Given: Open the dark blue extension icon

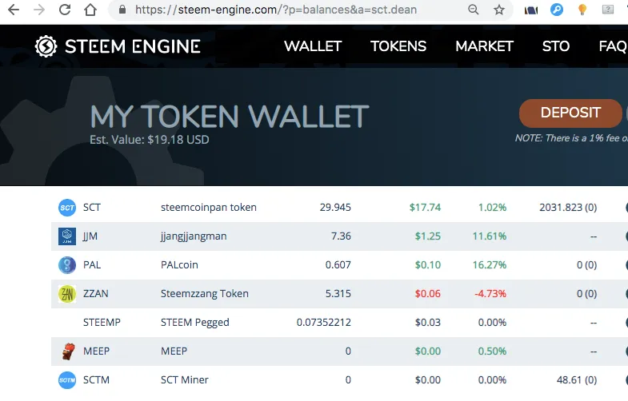Looking at the screenshot, I should tap(530, 10).
